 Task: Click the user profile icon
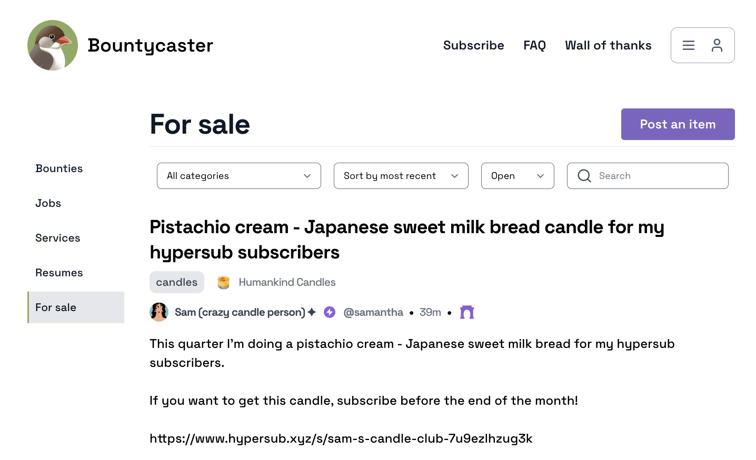717,45
